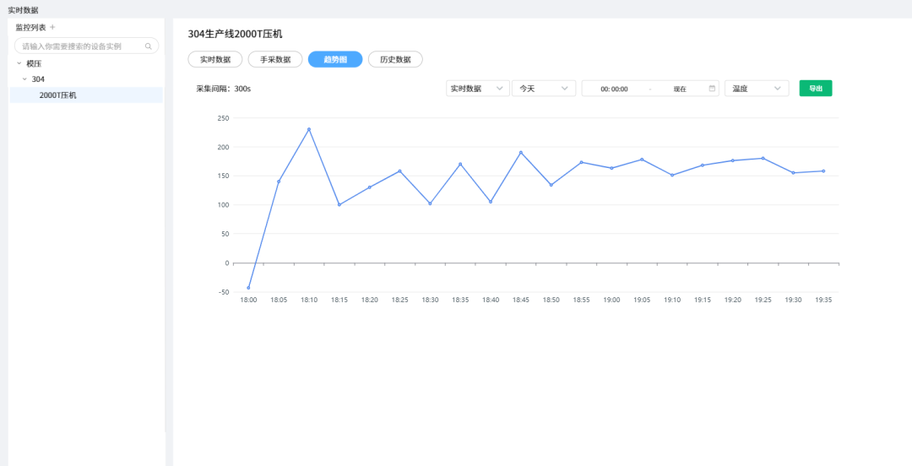Click the search magnifier icon in device search
Viewport: 912px width, 466px height.
click(149, 46)
